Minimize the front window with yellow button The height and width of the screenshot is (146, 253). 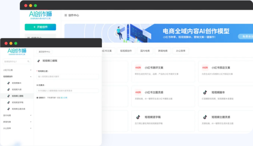tap(11, 43)
